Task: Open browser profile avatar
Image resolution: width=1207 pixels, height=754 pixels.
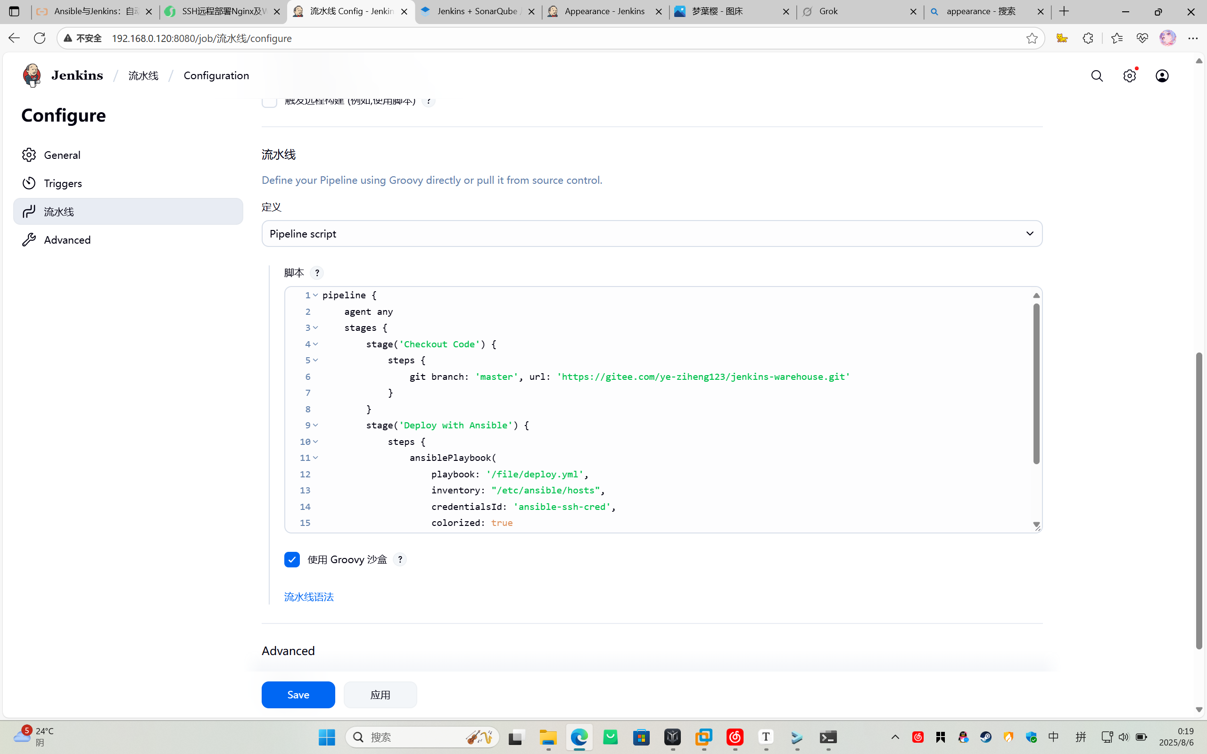Action: click(1167, 38)
